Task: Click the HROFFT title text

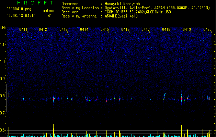Action: [x=35, y=3]
